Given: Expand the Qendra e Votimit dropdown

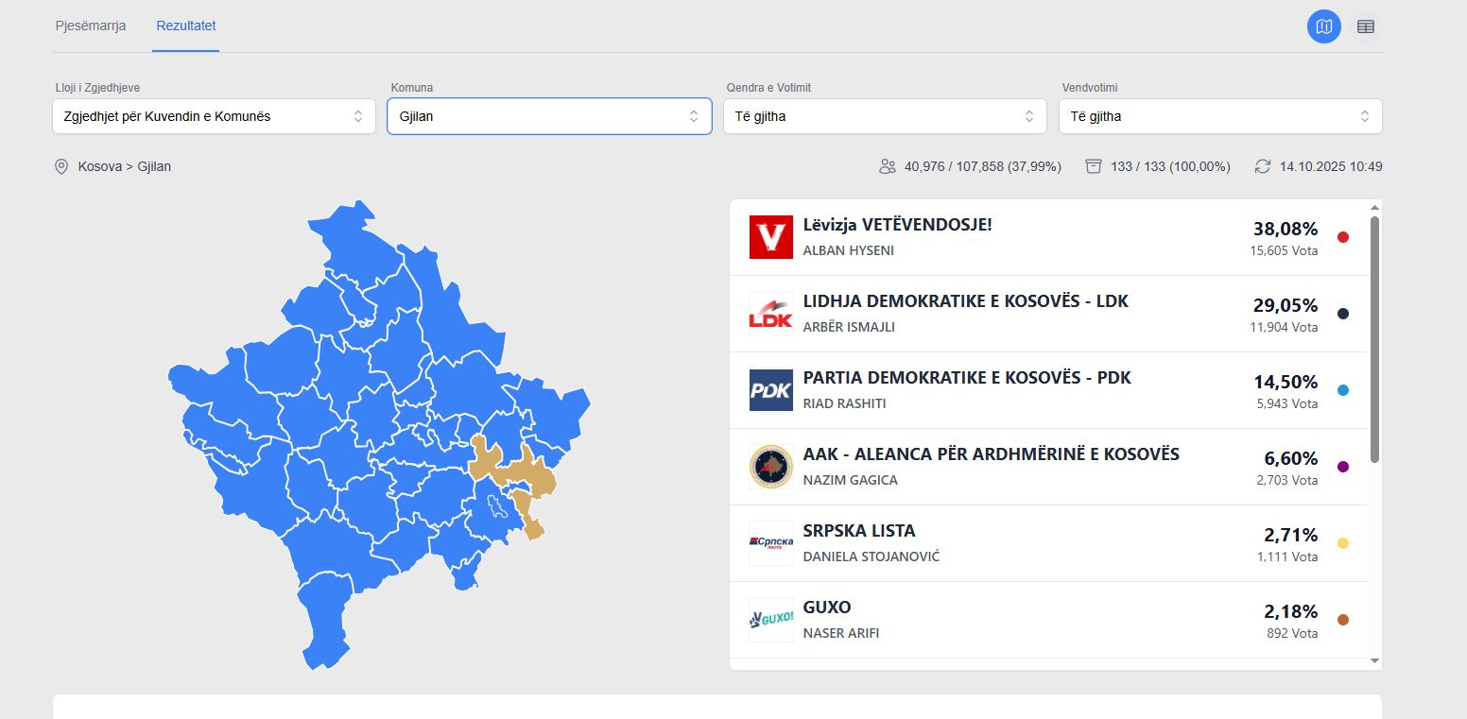Looking at the screenshot, I should 885,116.
